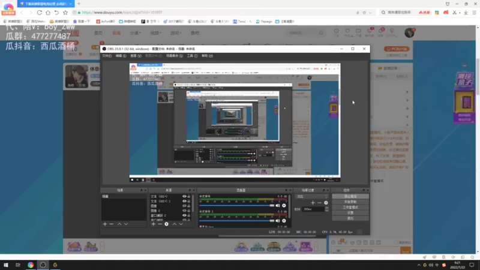Click the Douyu user avatar

[409, 32]
